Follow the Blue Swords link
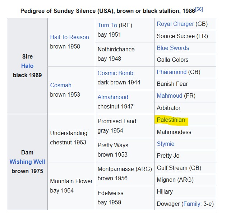Image resolution: width=226 pixels, height=213 pixels. tap(173, 48)
